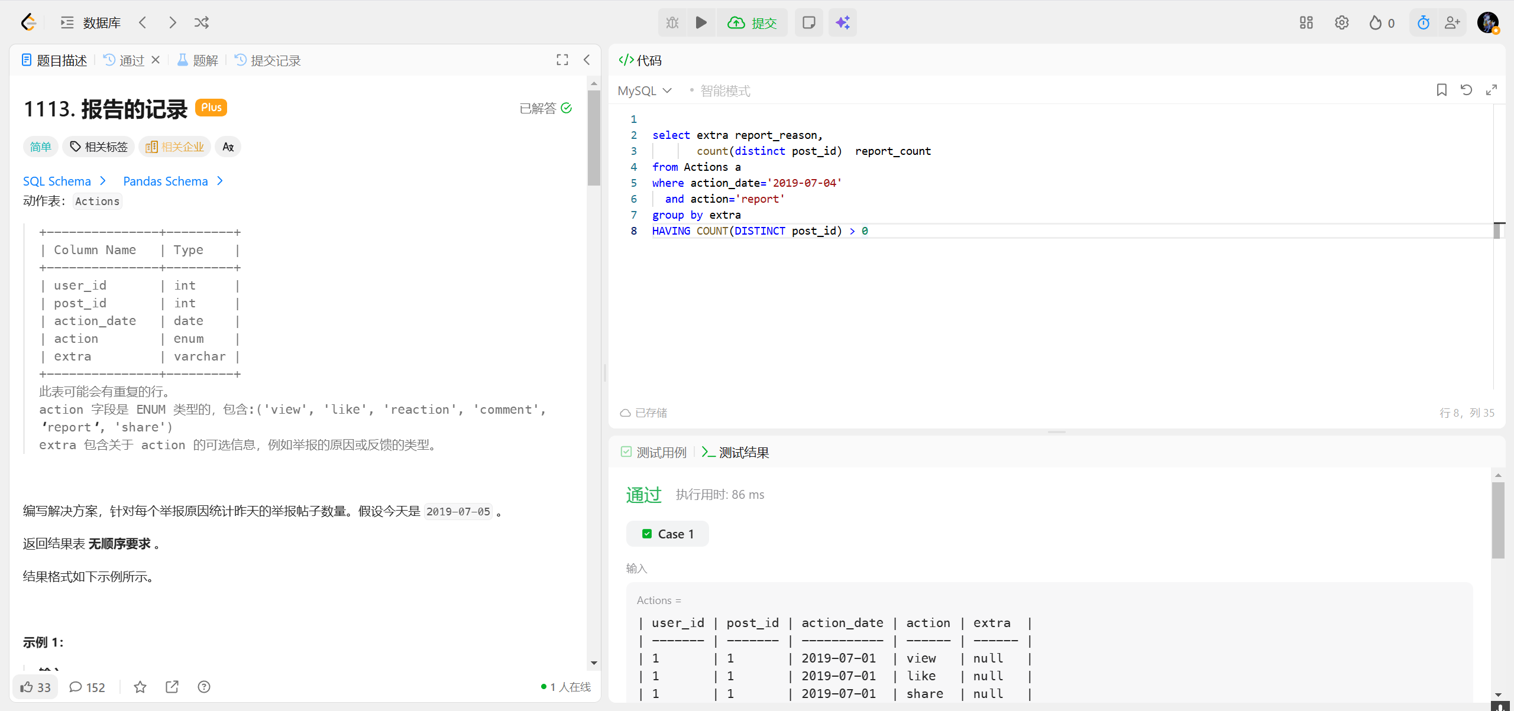
Task: Click the run code play icon
Action: [x=701, y=22]
